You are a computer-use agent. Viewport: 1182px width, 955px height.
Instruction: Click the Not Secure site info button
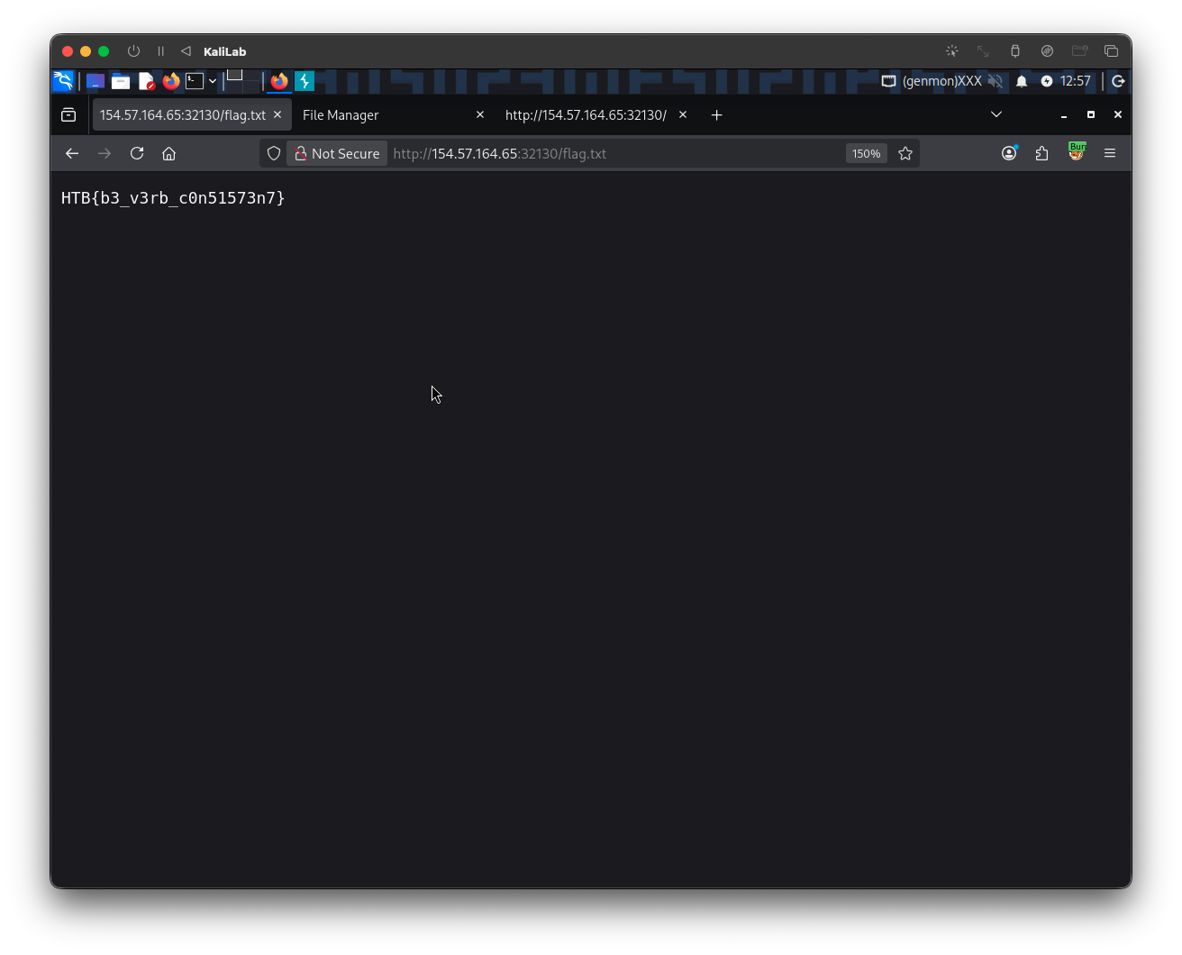[337, 153]
